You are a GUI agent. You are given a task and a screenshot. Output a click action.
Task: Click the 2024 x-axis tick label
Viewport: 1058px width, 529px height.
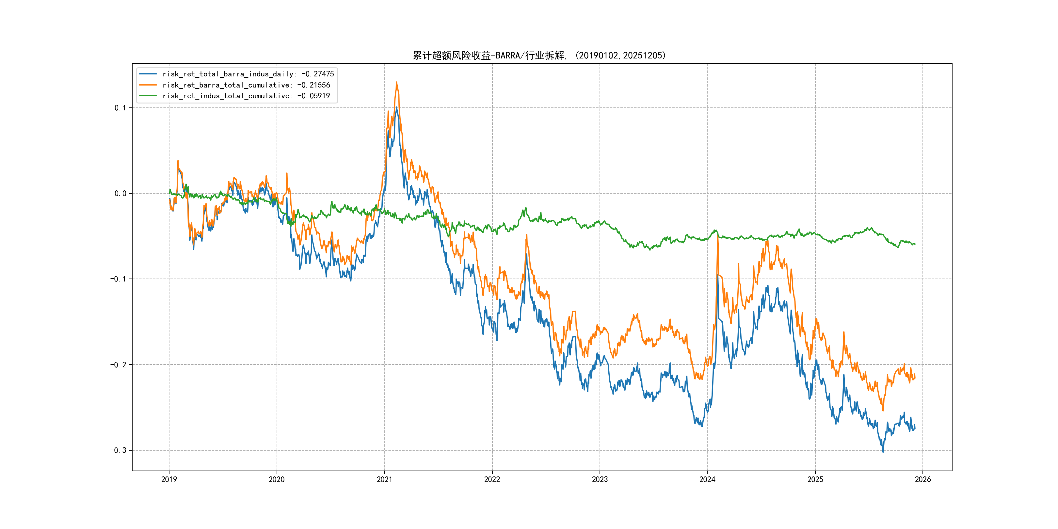[x=707, y=479]
